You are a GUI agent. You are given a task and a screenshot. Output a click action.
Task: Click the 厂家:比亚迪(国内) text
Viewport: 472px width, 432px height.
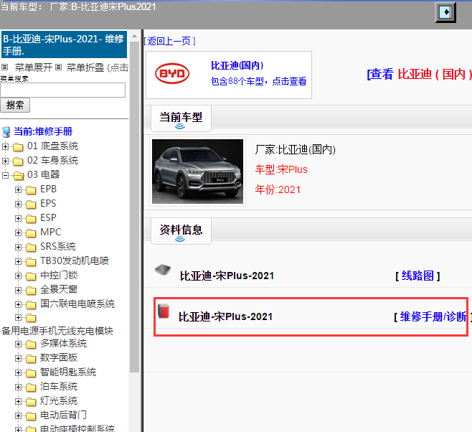click(x=295, y=149)
